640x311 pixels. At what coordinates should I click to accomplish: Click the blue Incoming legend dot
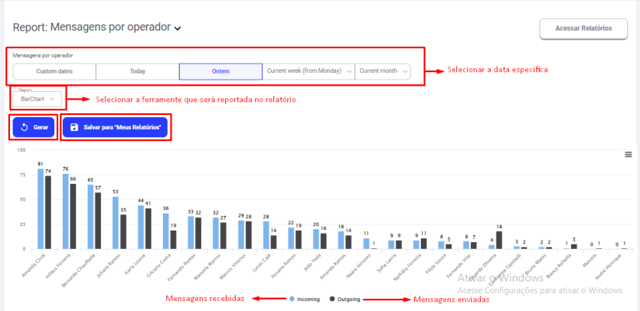point(292,299)
